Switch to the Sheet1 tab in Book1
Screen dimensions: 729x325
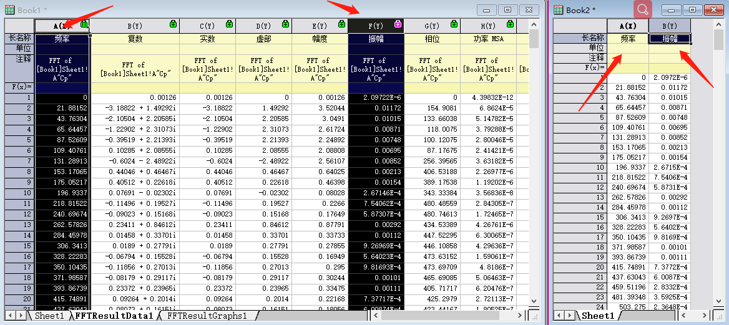point(49,316)
